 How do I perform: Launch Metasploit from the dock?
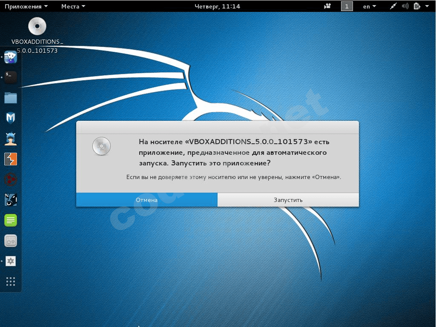click(x=11, y=118)
